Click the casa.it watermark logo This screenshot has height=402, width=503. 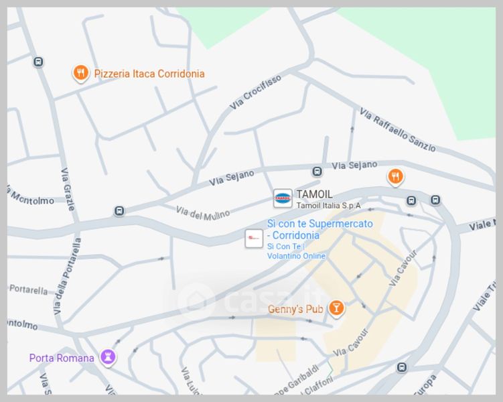point(250,300)
